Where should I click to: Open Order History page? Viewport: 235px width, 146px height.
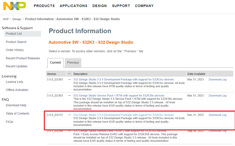[x=15, y=50]
